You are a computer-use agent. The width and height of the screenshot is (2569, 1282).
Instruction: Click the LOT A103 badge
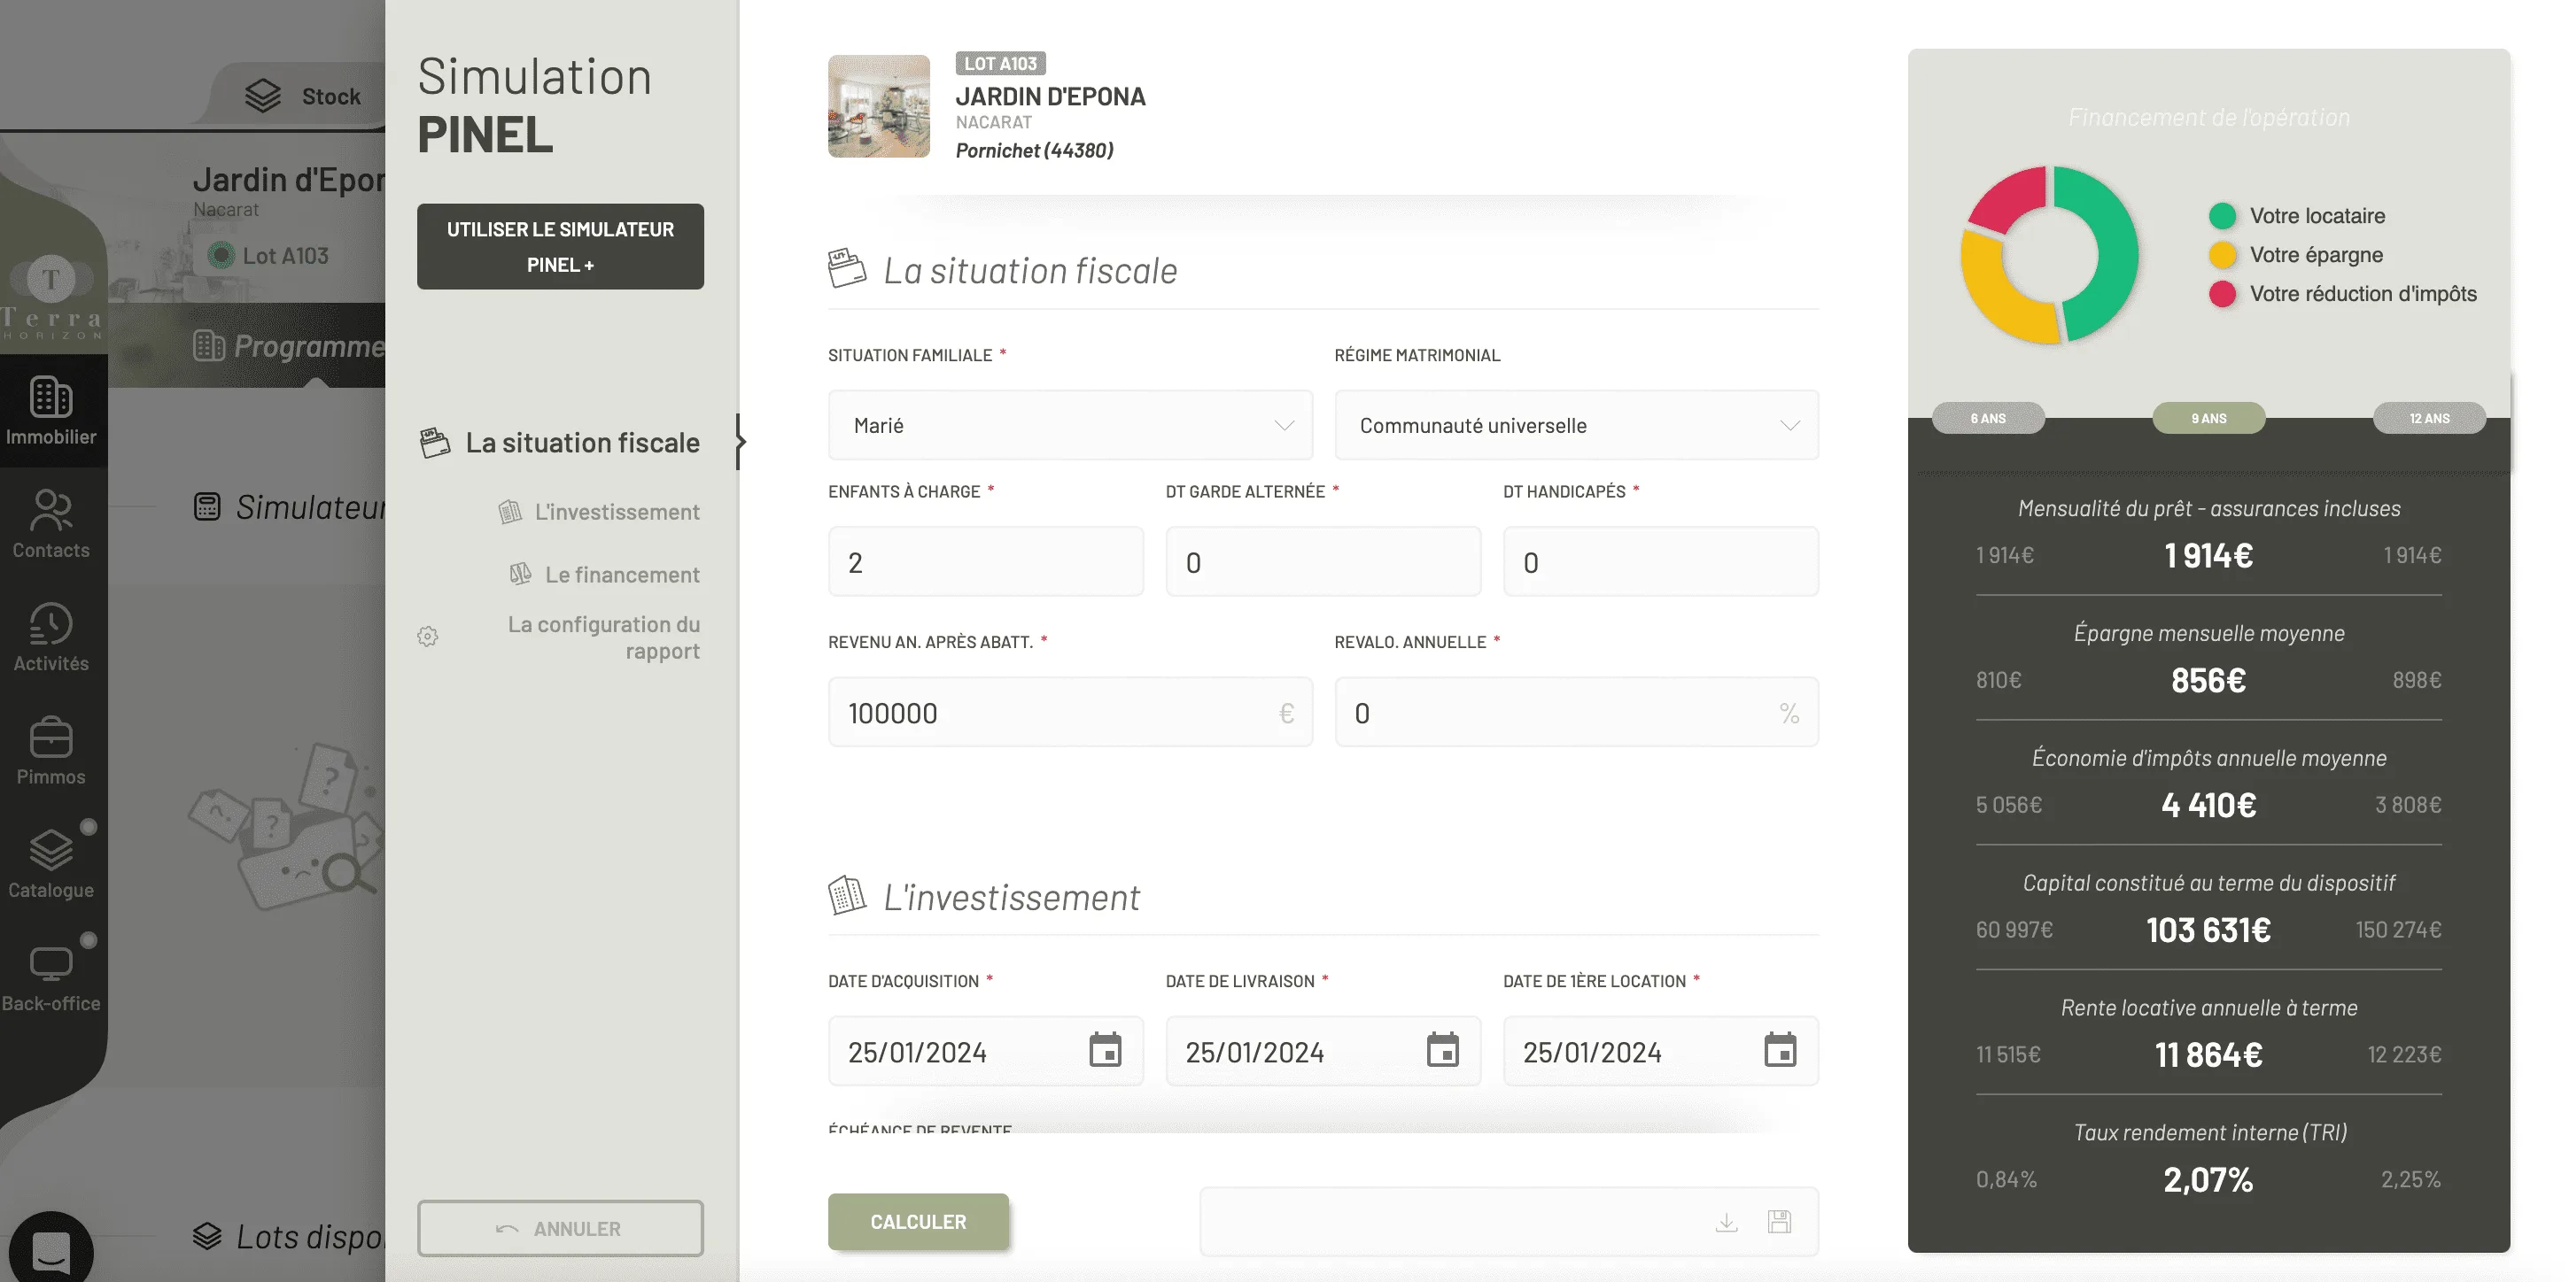[x=1000, y=64]
